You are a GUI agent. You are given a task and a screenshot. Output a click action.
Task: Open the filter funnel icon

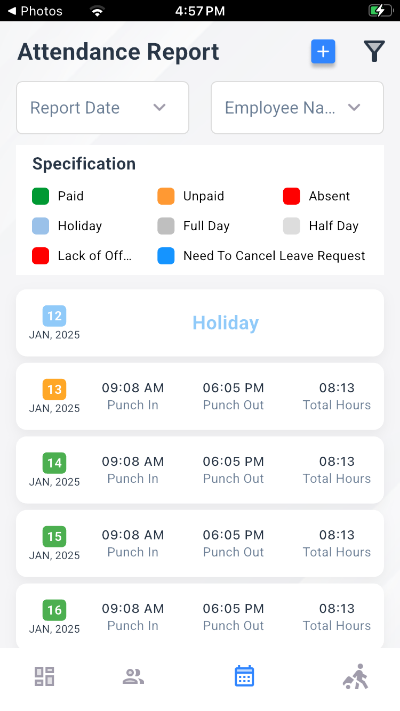[x=374, y=52]
